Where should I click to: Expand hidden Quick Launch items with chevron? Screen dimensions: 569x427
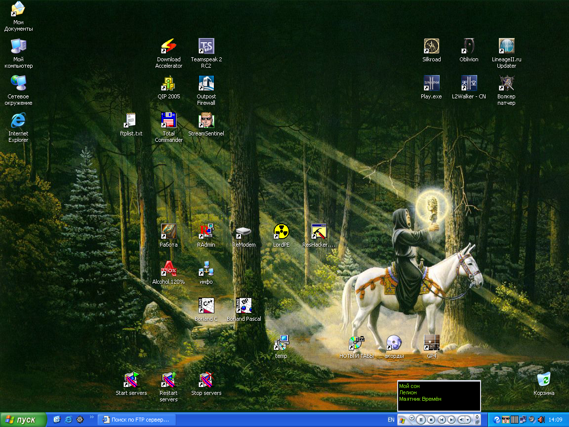[91, 418]
